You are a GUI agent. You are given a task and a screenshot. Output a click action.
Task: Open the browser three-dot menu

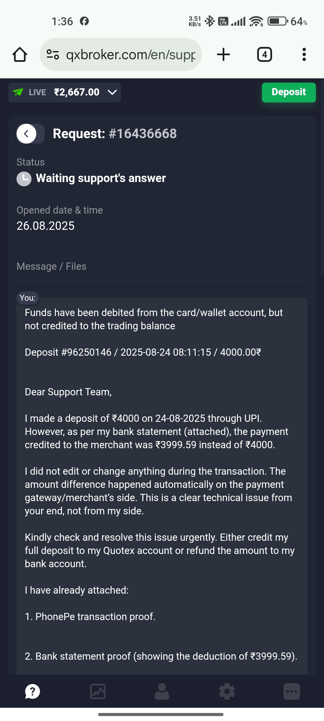pos(304,55)
